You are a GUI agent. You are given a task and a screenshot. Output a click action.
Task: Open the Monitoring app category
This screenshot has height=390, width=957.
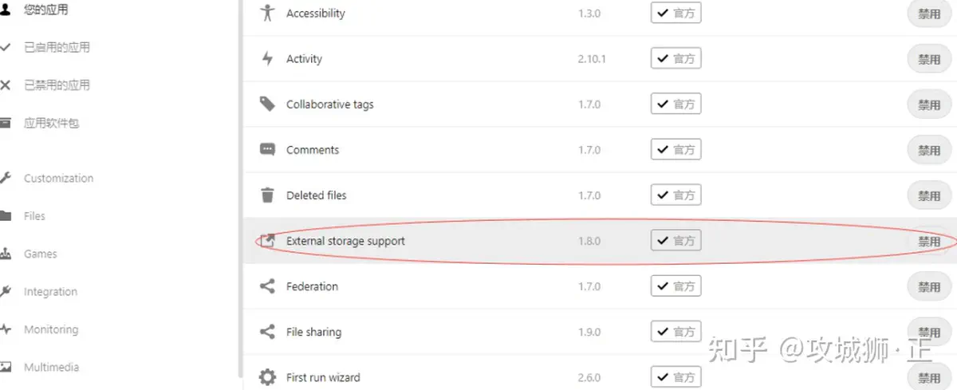[x=51, y=329]
